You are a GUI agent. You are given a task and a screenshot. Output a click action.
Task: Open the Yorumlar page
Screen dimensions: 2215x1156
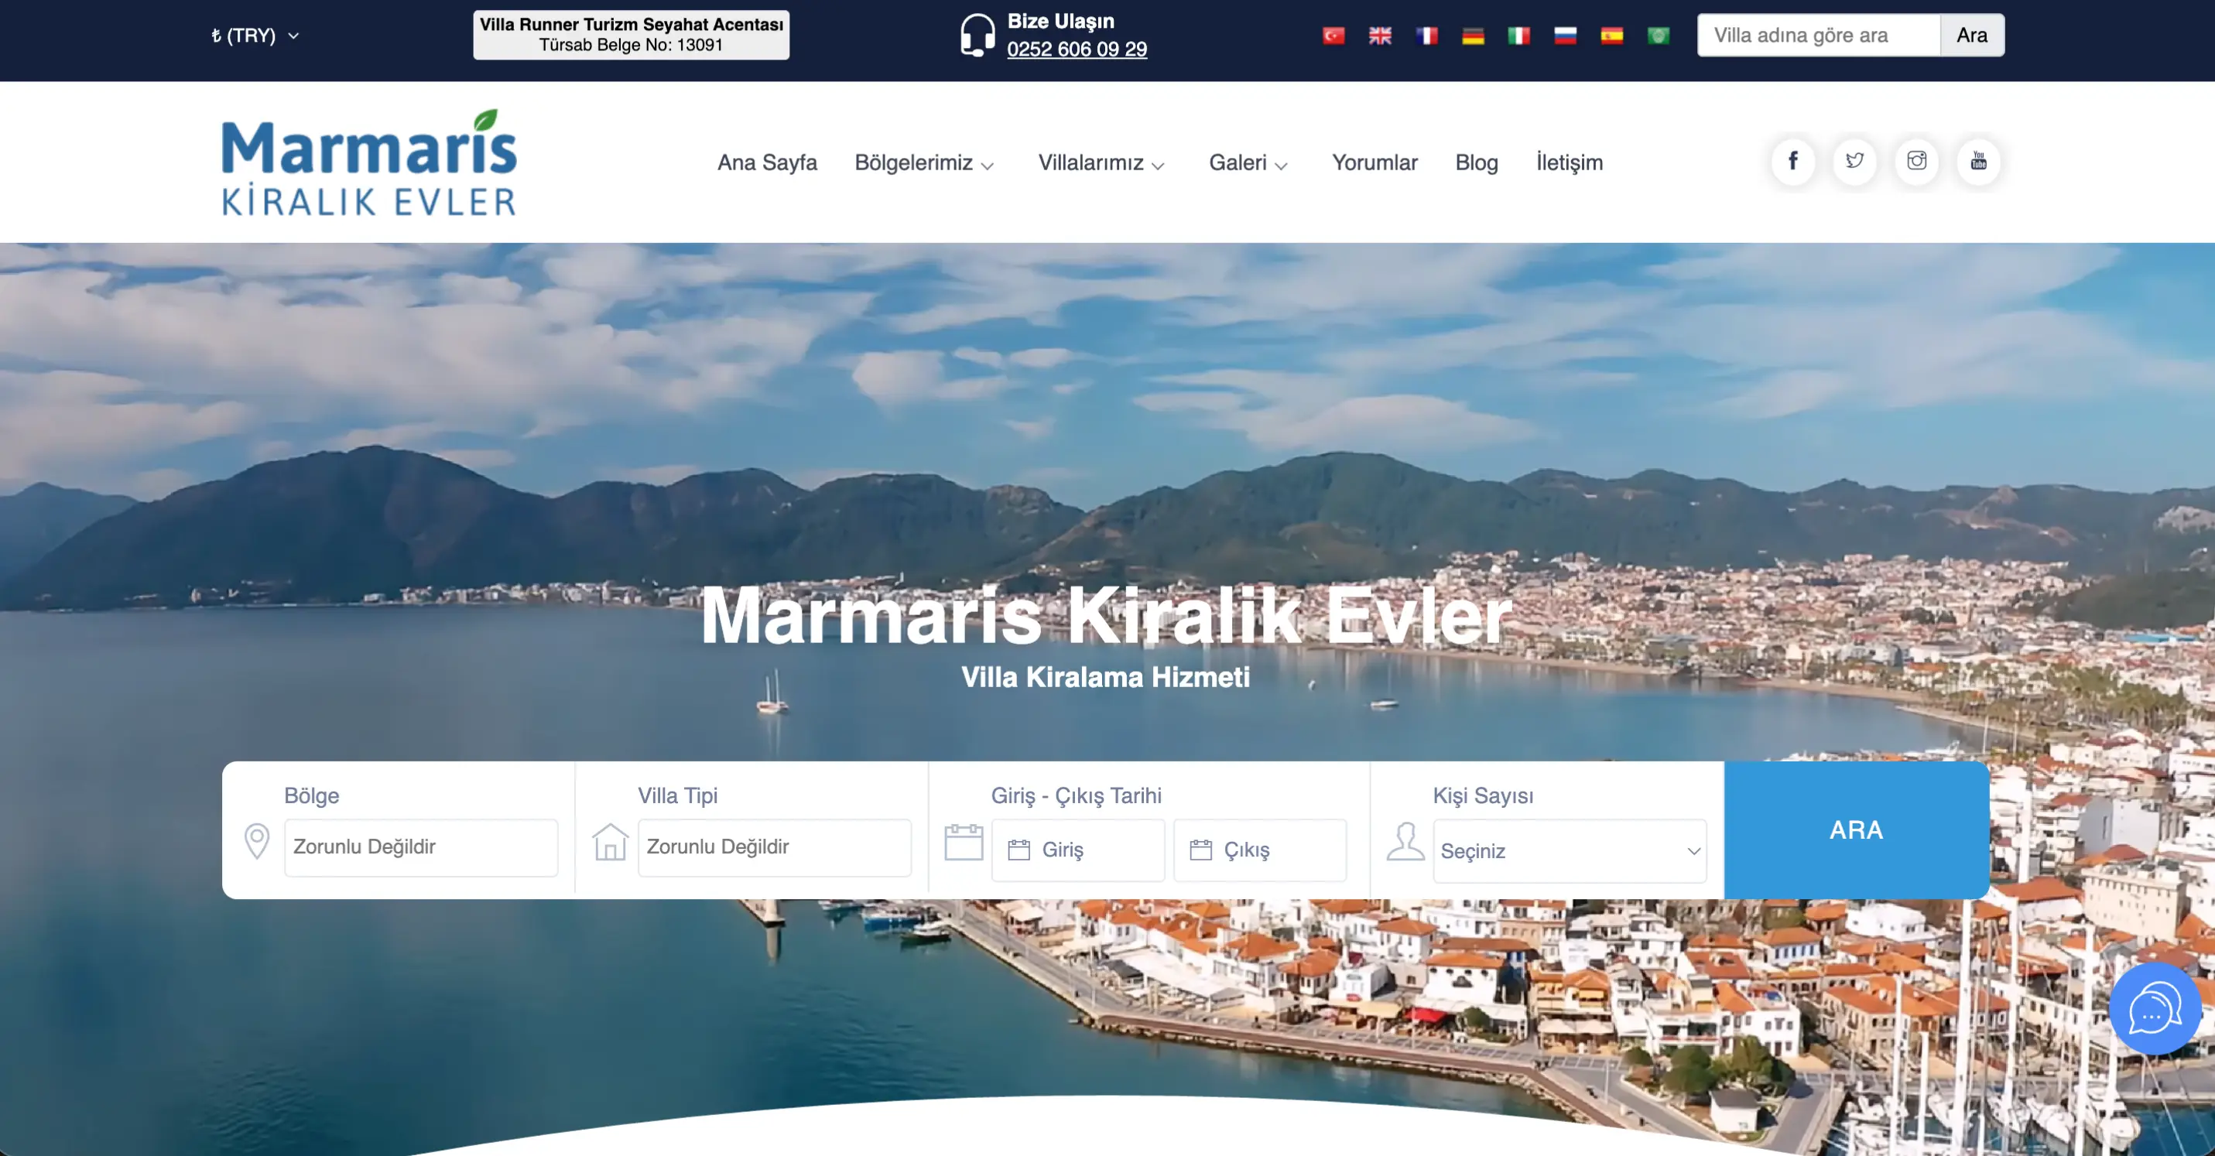point(1374,162)
